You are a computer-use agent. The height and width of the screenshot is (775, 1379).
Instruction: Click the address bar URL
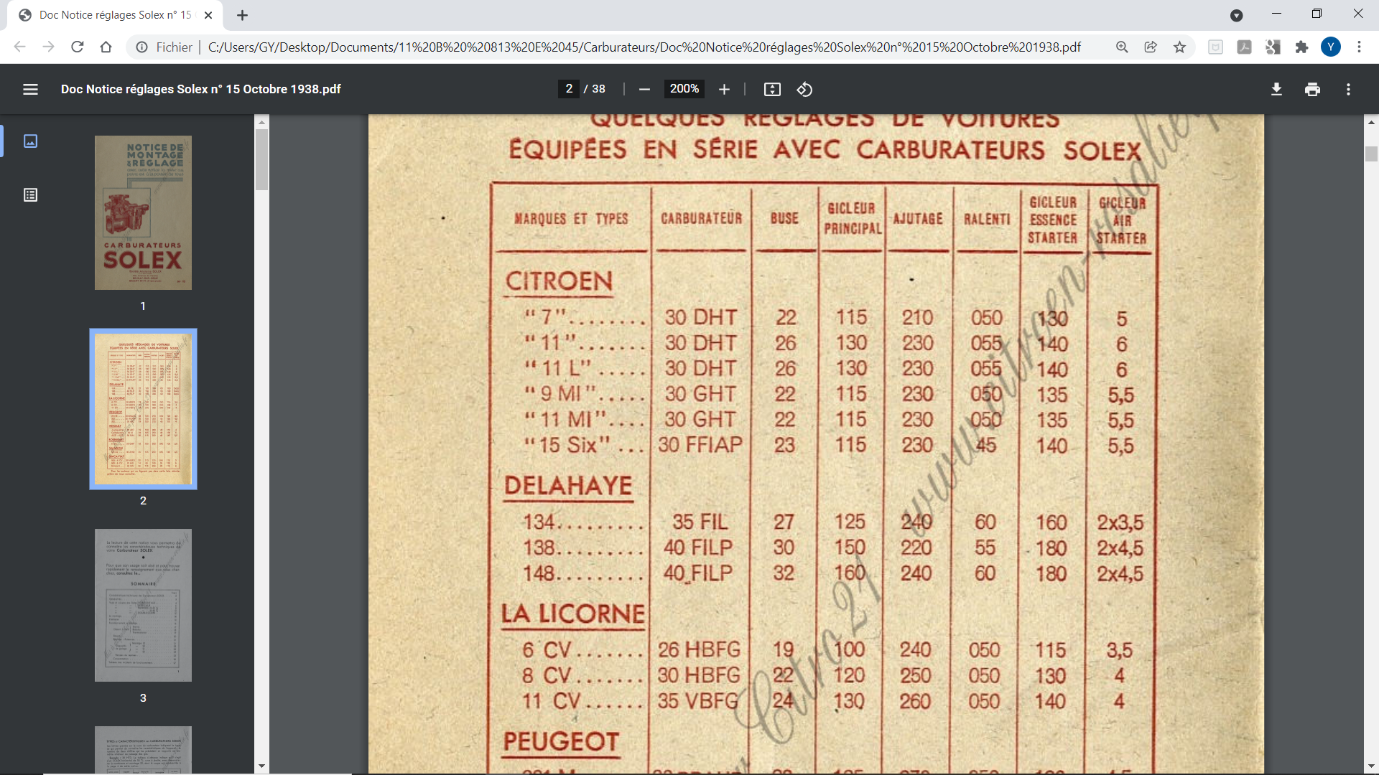click(644, 47)
